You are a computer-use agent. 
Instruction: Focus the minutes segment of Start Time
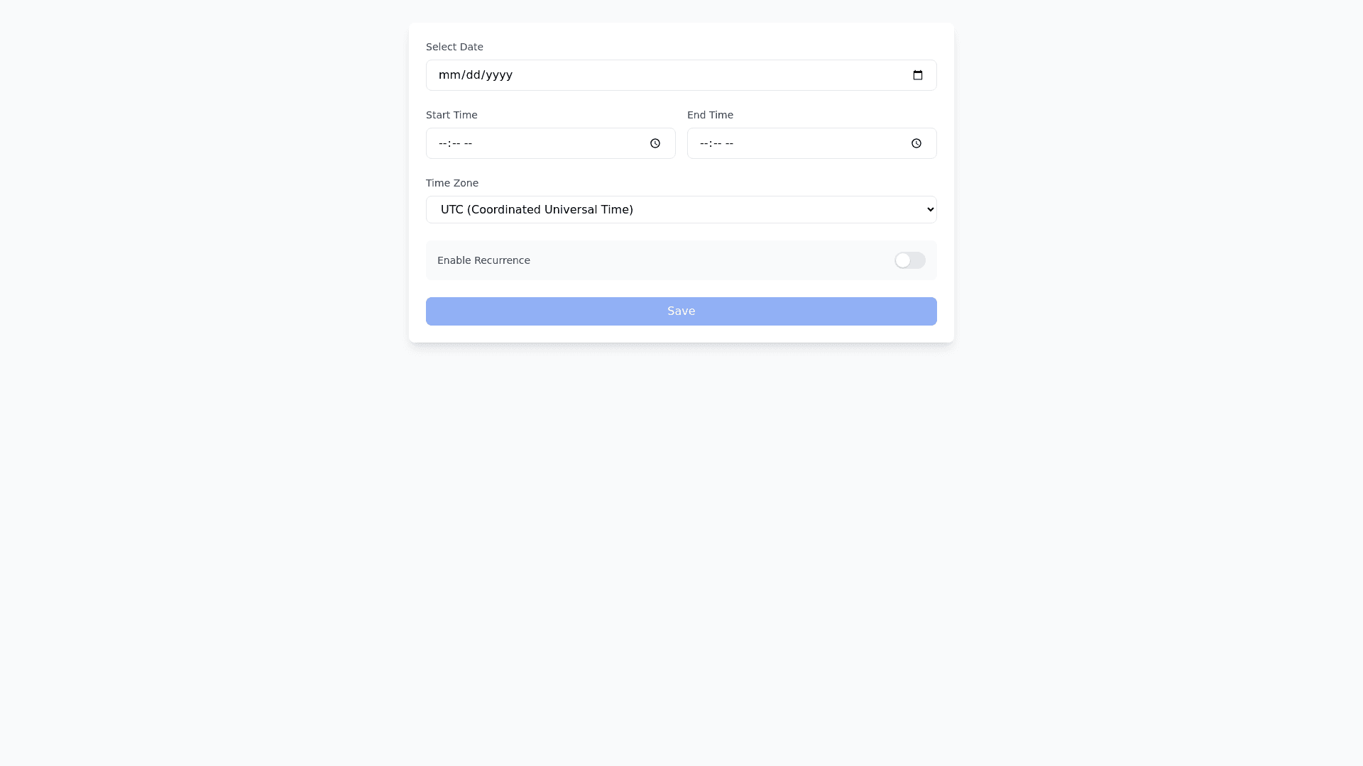point(455,143)
